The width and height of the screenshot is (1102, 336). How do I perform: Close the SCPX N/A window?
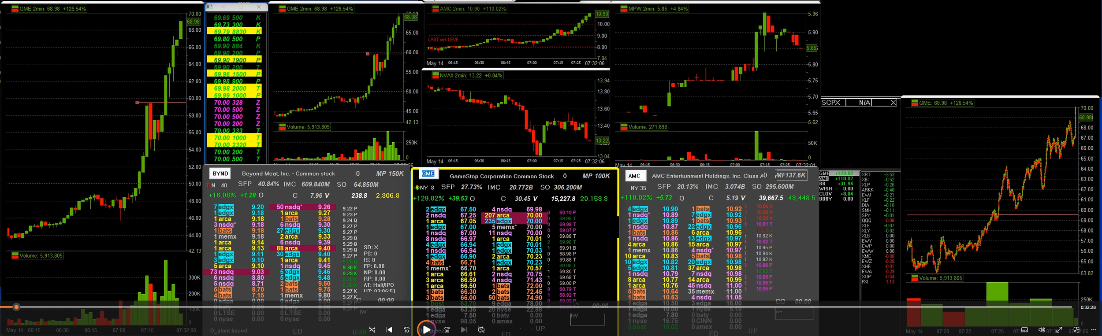893,103
